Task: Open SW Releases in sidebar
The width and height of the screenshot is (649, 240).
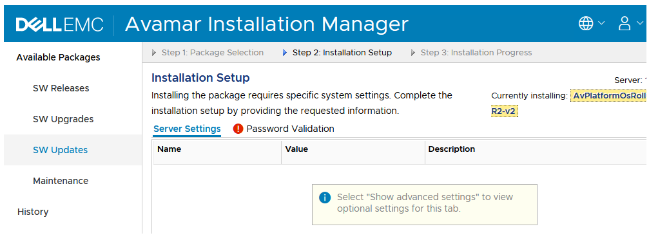Action: (x=61, y=88)
